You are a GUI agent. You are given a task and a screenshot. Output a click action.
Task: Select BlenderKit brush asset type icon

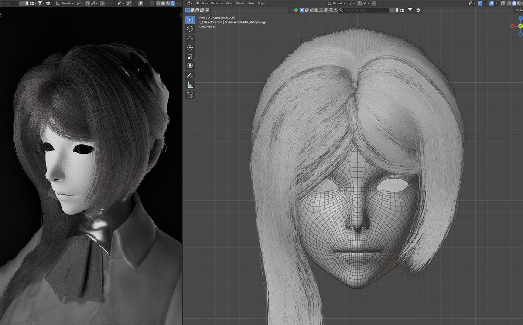click(321, 10)
